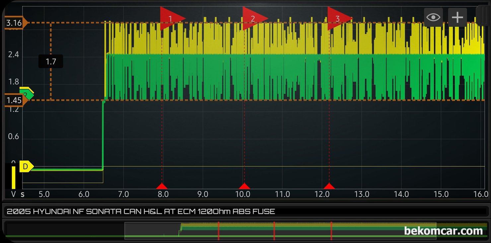491x243 pixels.
Task: Click the 13.0 time axis label
Action: click(362, 194)
